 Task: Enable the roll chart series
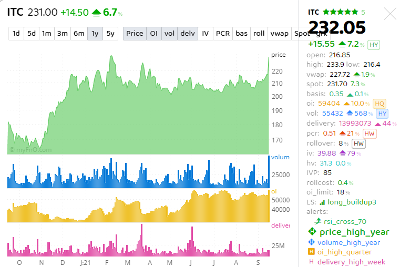(x=259, y=34)
